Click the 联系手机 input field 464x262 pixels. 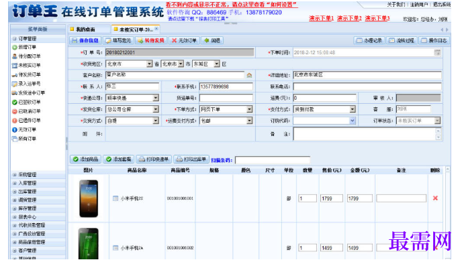pos(226,86)
